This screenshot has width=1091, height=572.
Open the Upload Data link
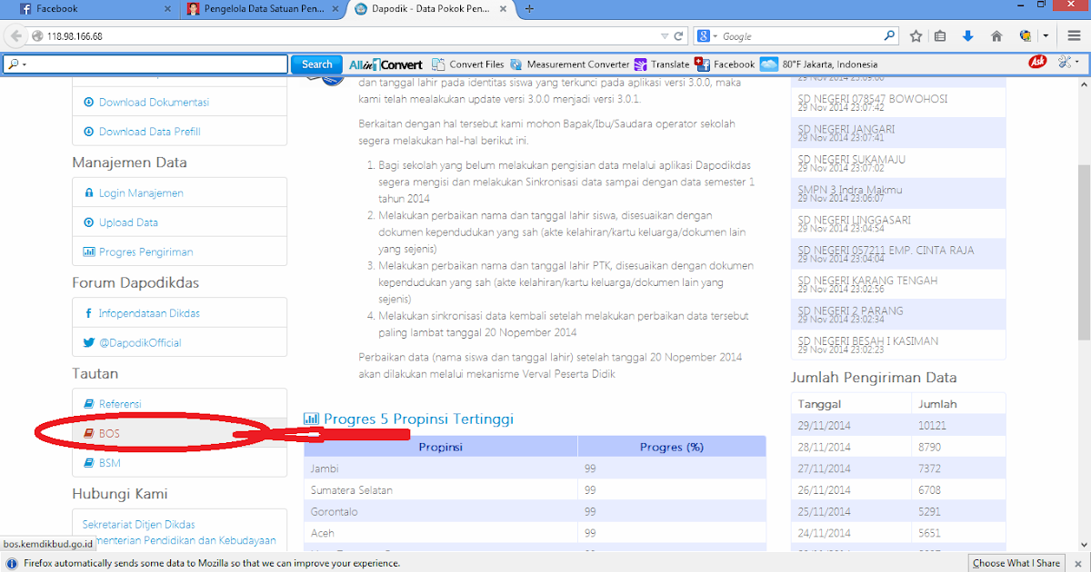pyautogui.click(x=128, y=222)
